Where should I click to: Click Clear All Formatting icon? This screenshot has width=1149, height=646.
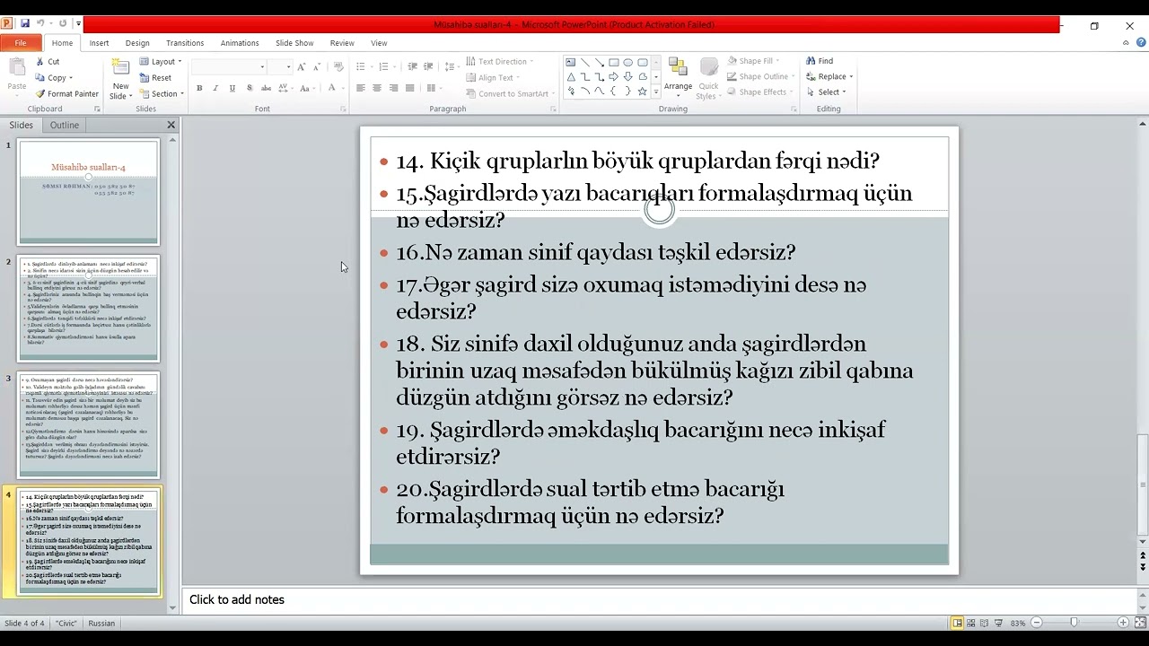tap(338, 66)
